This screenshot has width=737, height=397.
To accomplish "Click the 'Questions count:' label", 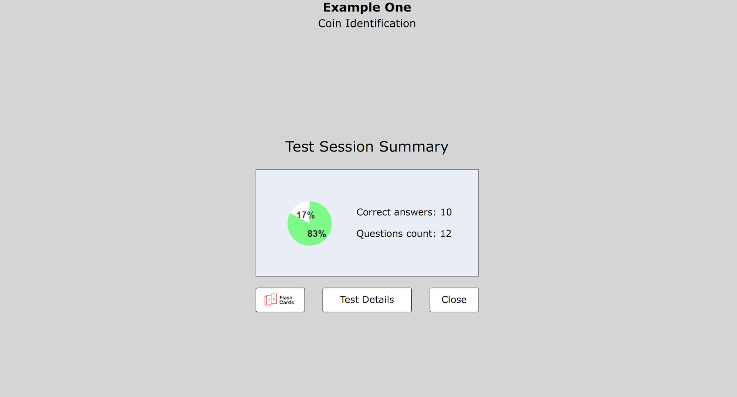I will [396, 234].
